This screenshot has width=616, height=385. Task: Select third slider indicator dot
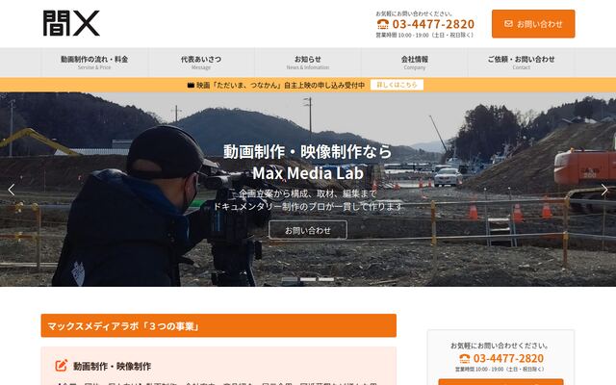coord(326,279)
